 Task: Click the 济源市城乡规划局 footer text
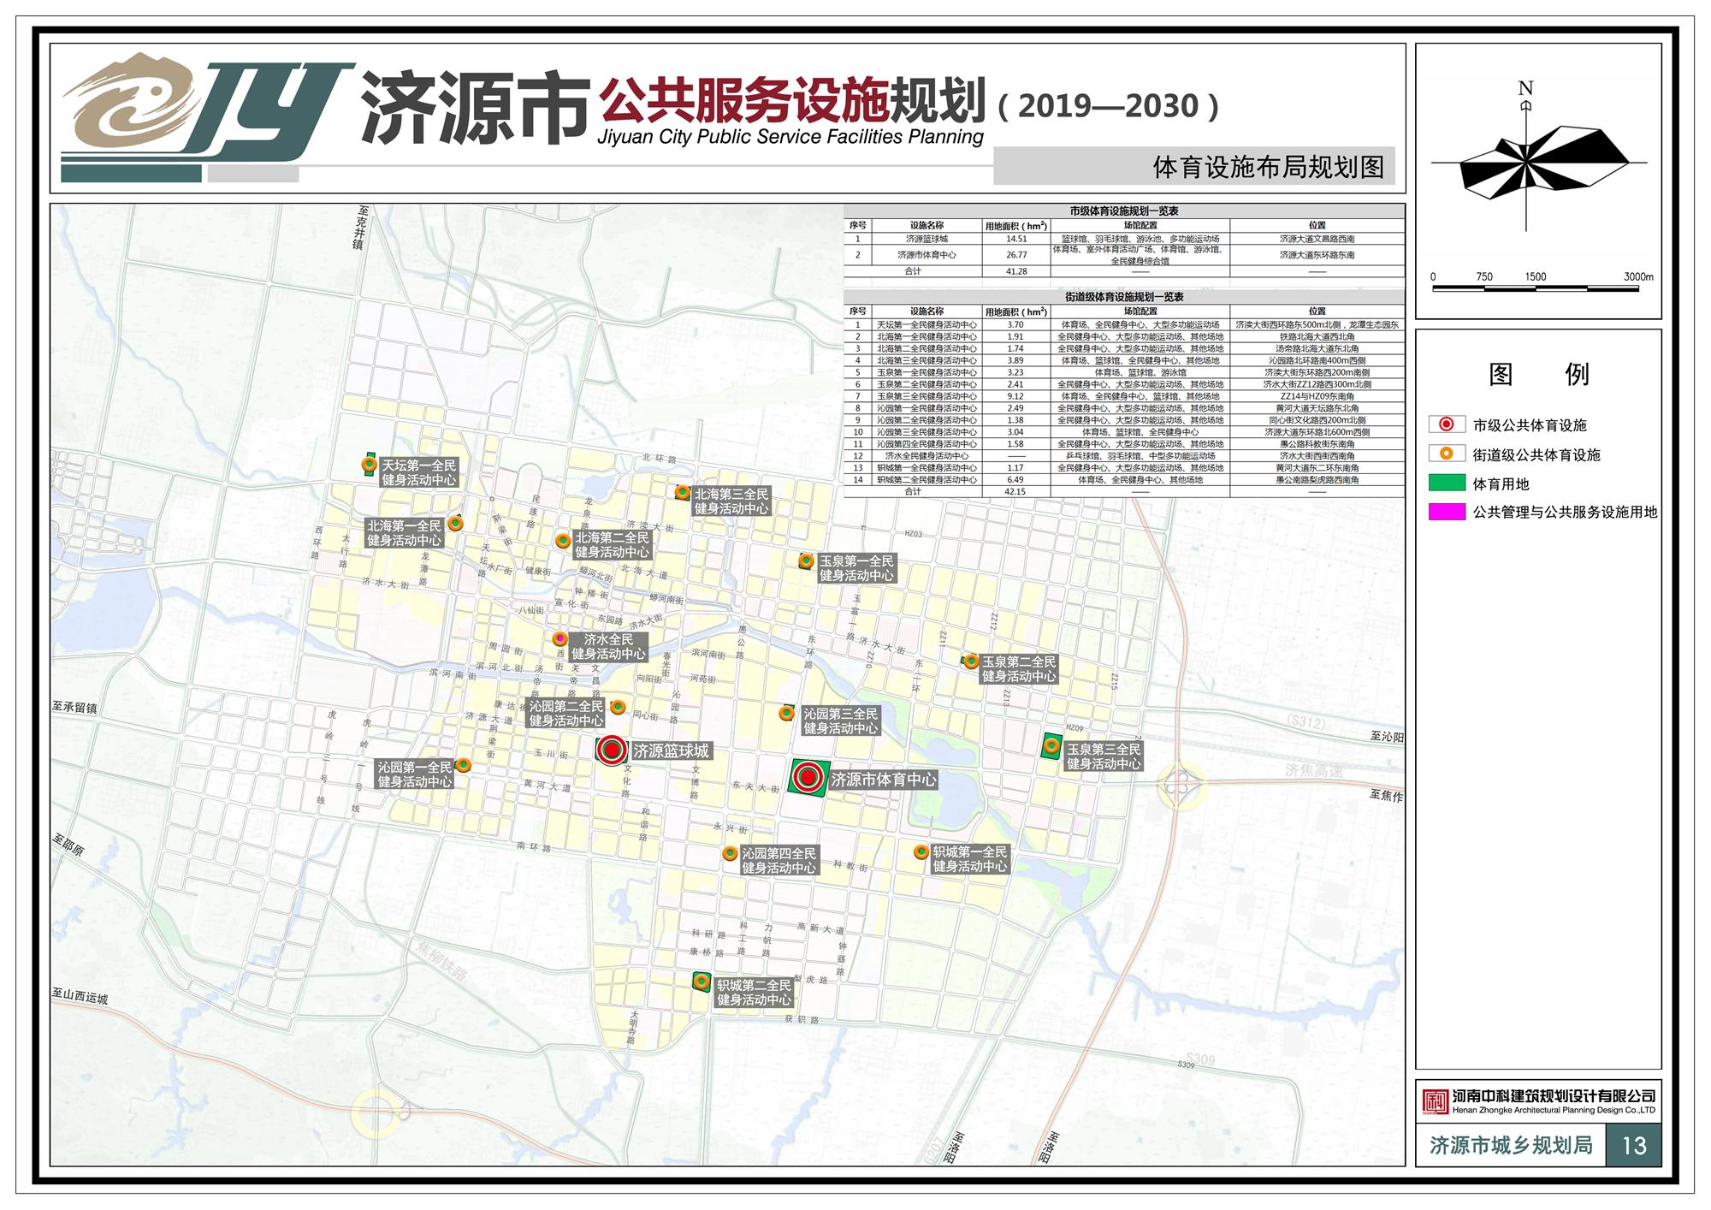tap(1511, 1145)
